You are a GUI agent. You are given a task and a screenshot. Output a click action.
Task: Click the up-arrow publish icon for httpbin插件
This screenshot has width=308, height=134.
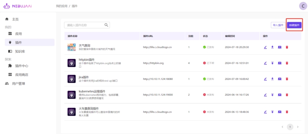[272, 63]
